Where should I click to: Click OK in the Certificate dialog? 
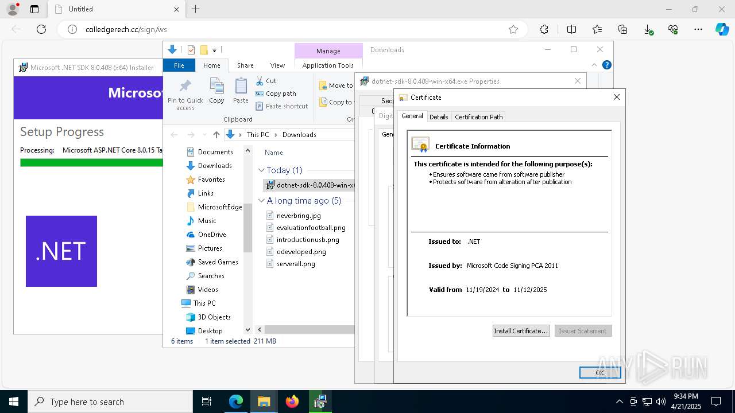coord(600,373)
